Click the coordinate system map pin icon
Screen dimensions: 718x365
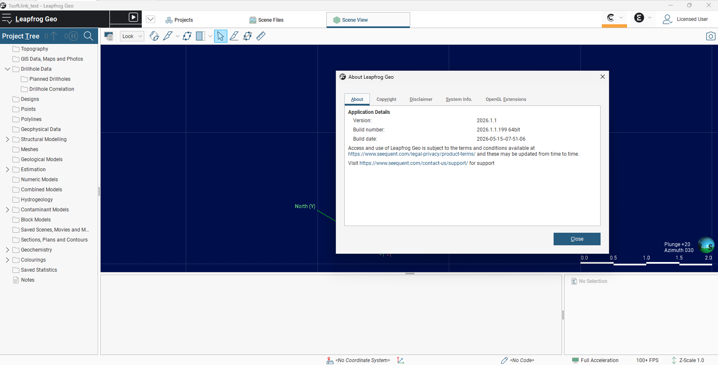[x=330, y=360]
